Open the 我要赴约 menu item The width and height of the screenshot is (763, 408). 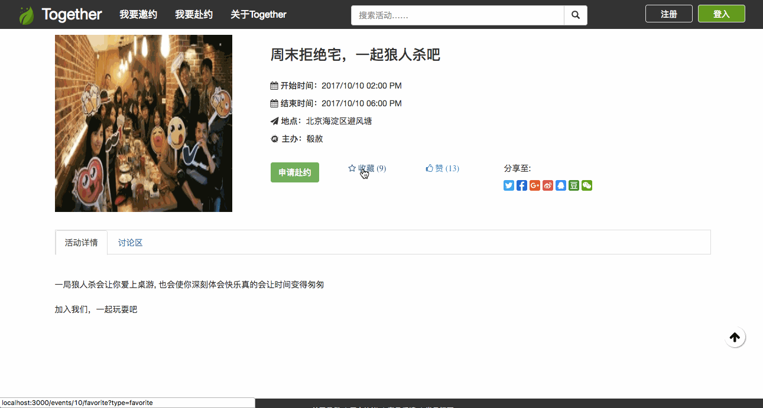tap(194, 15)
